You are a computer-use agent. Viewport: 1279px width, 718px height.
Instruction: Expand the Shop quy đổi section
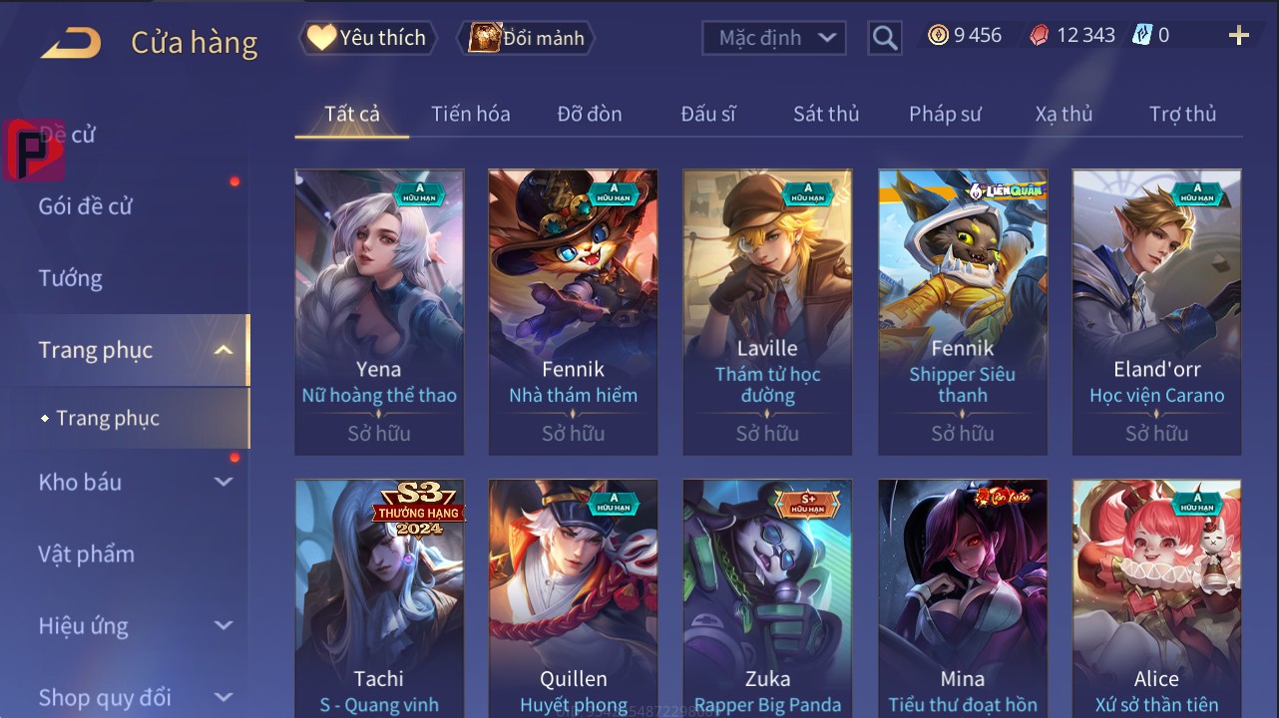coord(223,697)
